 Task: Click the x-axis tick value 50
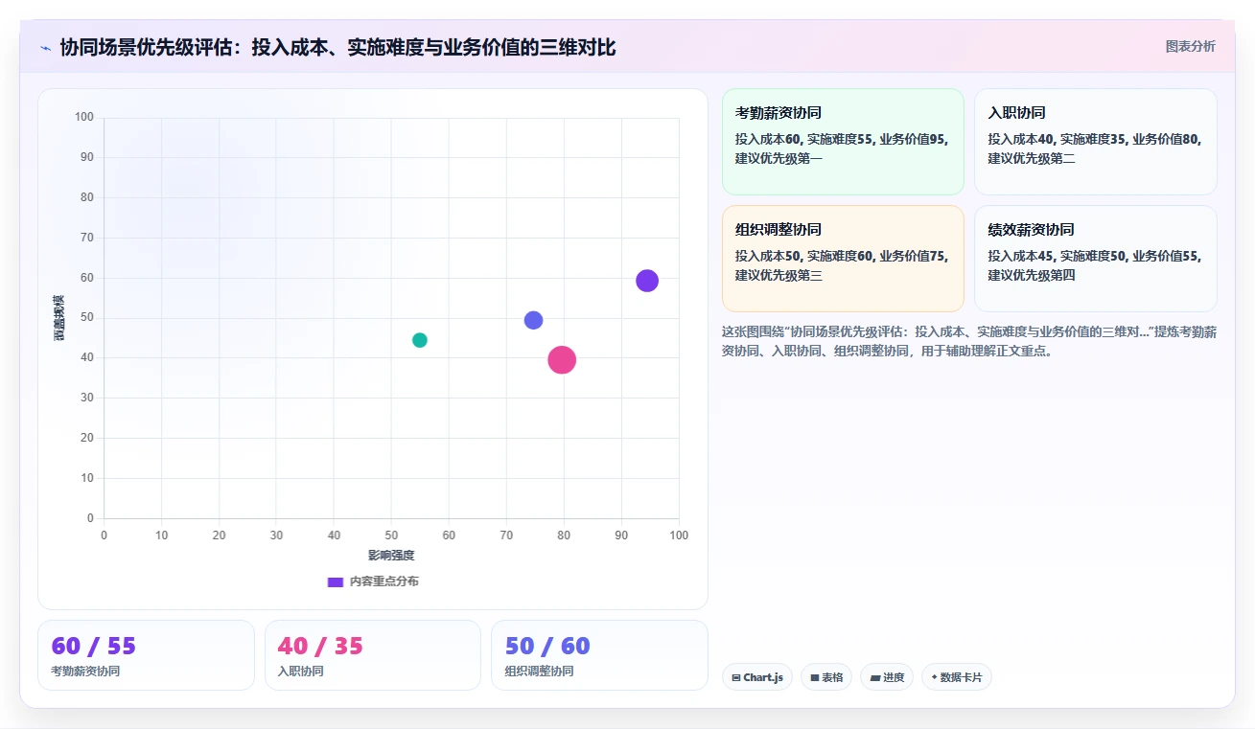click(391, 535)
